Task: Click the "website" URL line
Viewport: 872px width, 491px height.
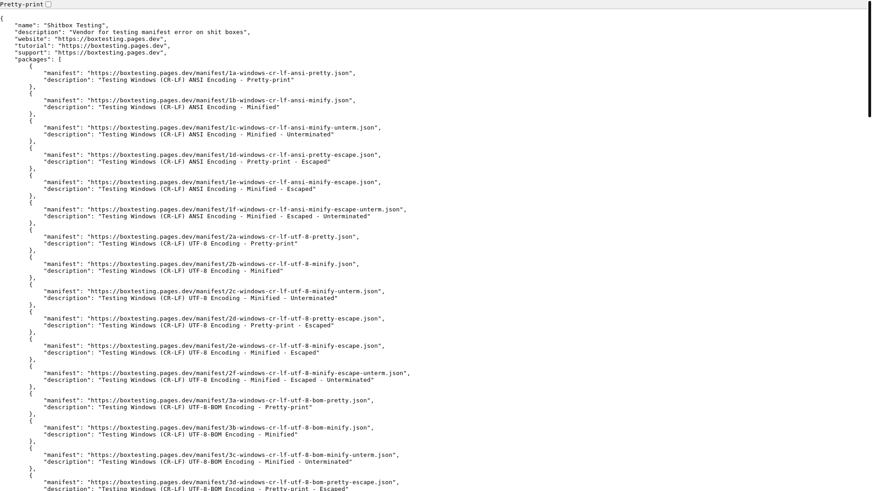Action: pos(91,39)
